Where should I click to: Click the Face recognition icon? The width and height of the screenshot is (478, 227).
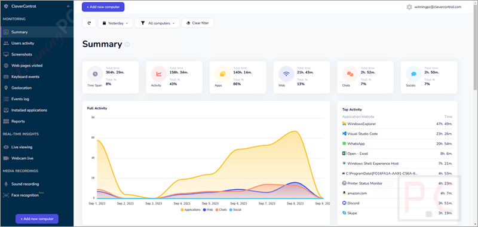coord(6,195)
